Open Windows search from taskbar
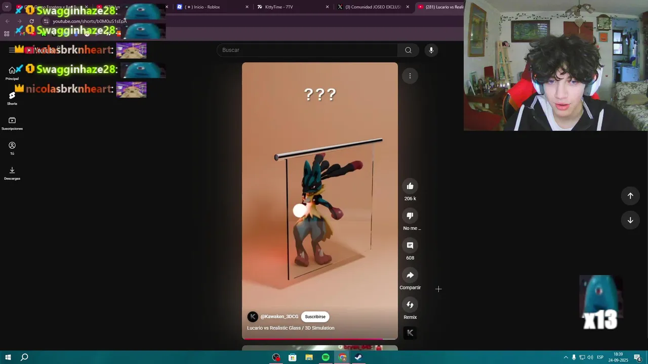 coord(24,357)
